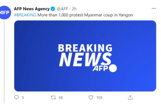Click the white circle in the image
Image resolution: width=161 pixels, height=109 pixels.
coord(113,68)
